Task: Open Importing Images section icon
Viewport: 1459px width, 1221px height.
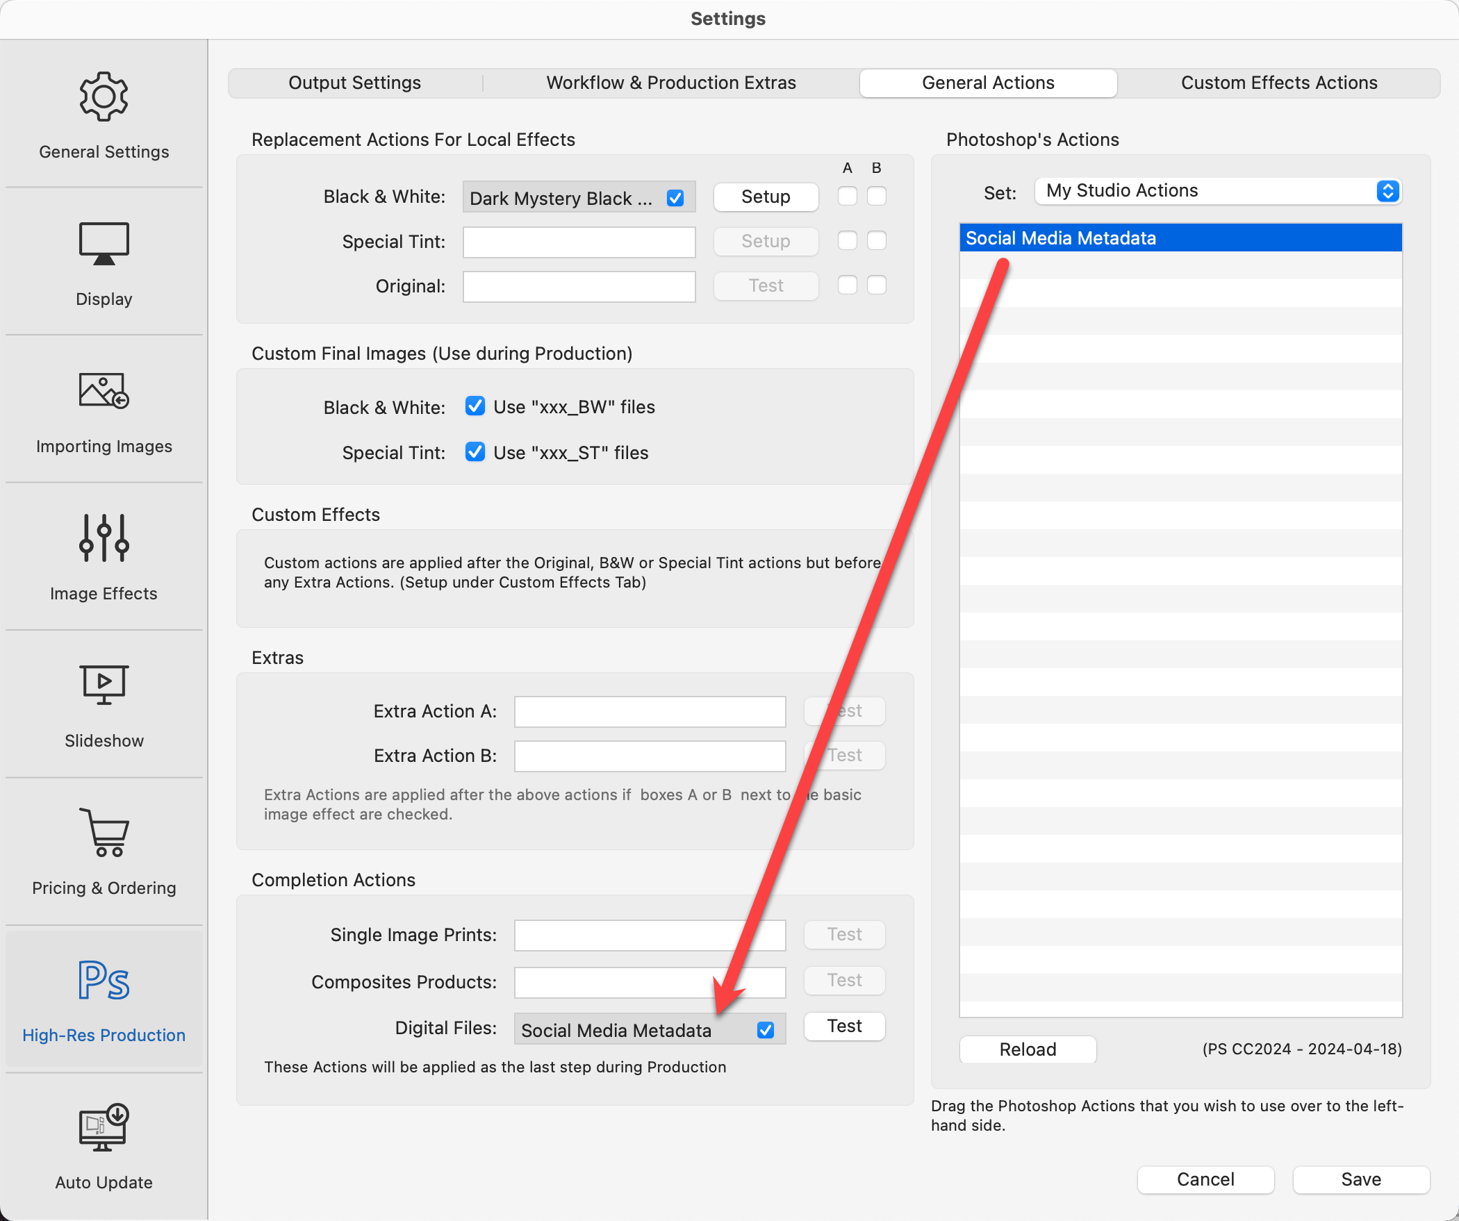Action: (104, 391)
